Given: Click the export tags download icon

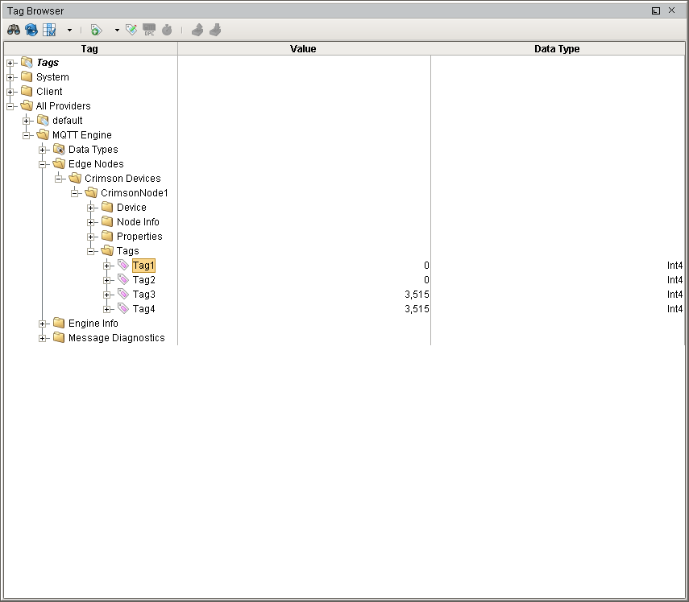Looking at the screenshot, I should (x=215, y=30).
